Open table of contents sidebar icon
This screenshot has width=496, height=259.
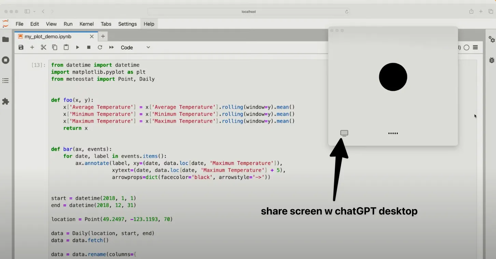tap(5, 81)
